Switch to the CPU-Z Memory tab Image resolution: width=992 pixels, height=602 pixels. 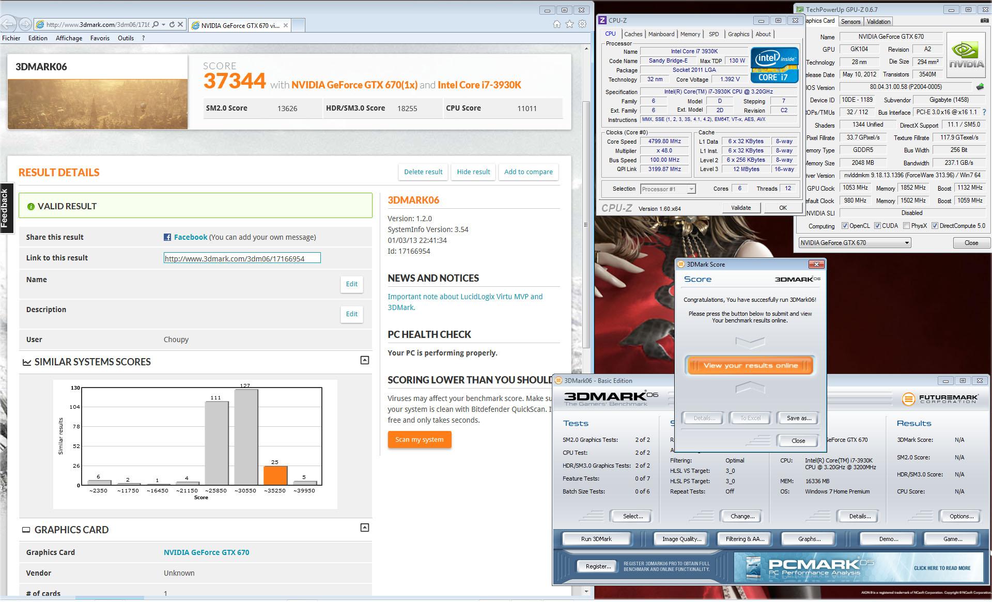(x=690, y=34)
